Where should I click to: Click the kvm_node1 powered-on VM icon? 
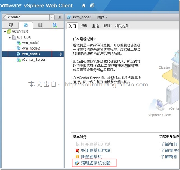click(19, 43)
